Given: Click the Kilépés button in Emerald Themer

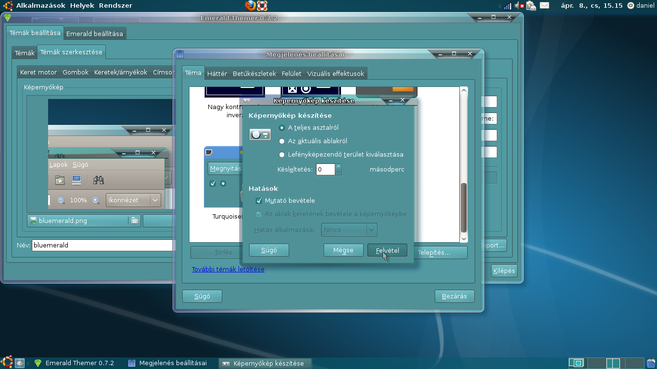Looking at the screenshot, I should tap(504, 271).
